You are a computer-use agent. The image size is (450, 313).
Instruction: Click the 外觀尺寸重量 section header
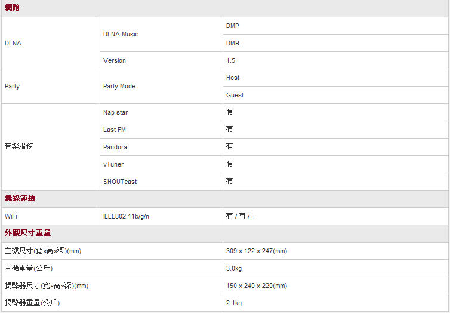coord(28,233)
